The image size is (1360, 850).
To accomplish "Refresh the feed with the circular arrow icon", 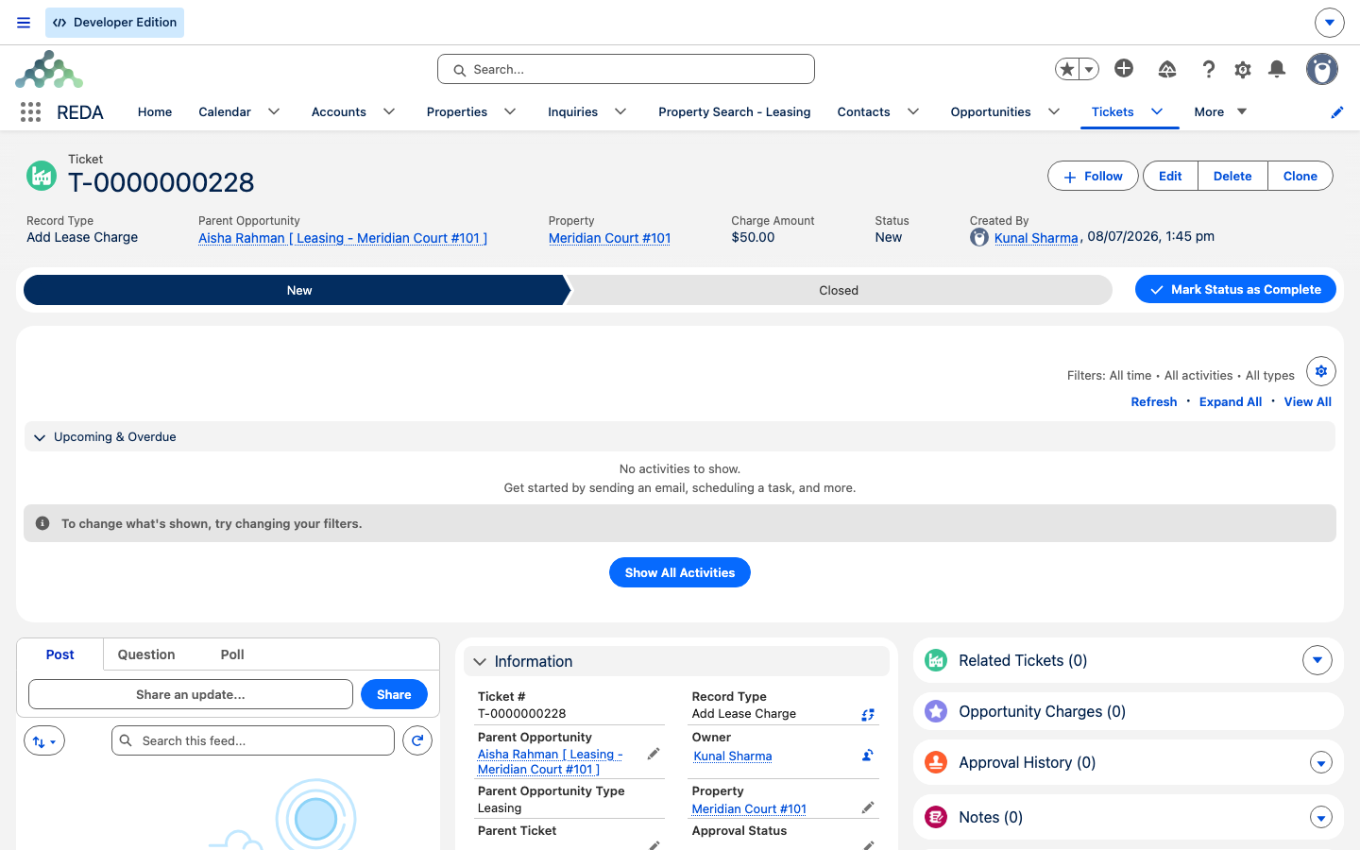I will tap(417, 740).
